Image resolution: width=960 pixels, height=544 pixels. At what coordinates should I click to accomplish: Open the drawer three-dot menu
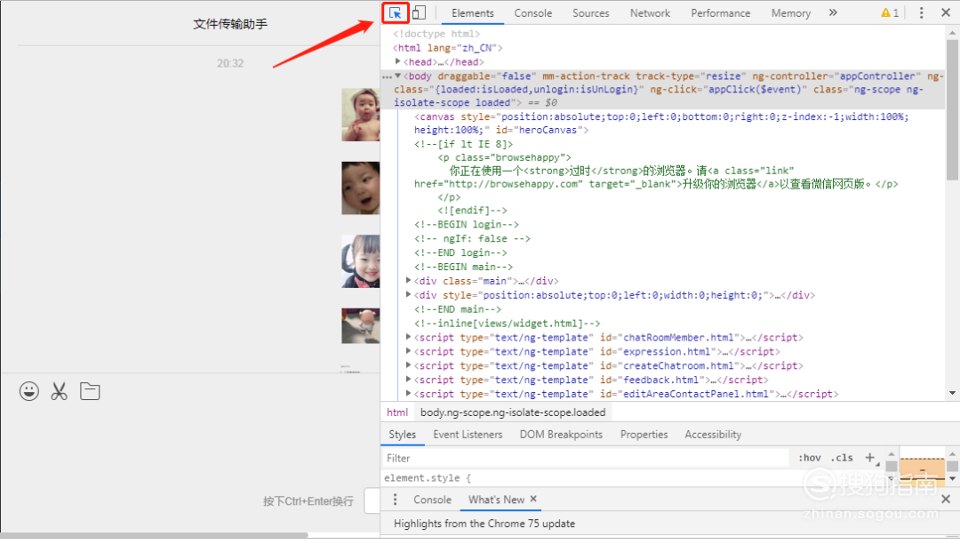point(395,500)
